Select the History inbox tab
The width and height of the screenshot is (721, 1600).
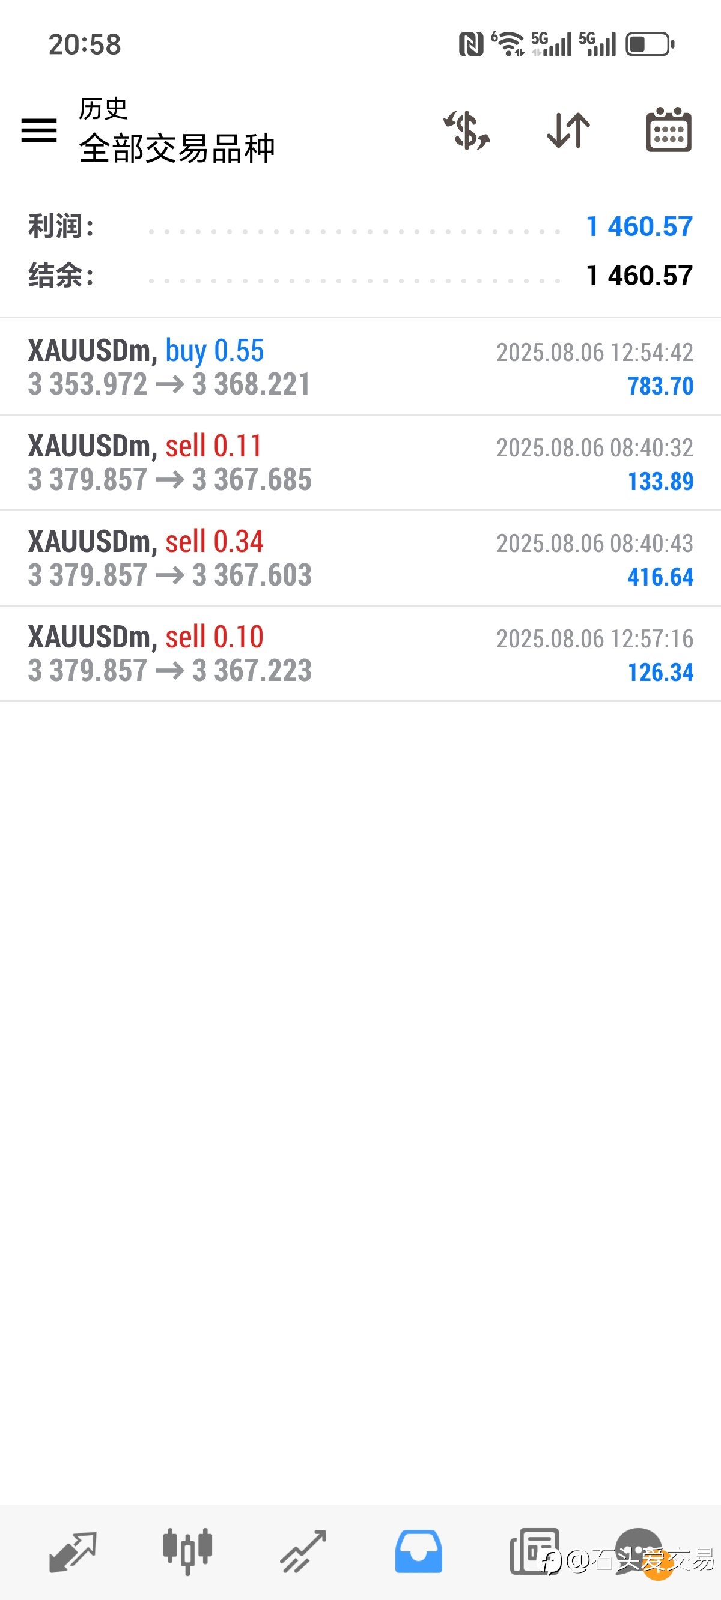(x=418, y=1551)
